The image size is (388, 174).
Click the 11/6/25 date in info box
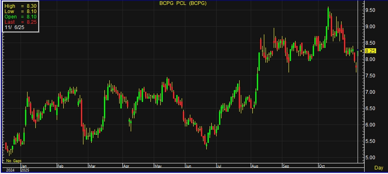tap(14, 27)
